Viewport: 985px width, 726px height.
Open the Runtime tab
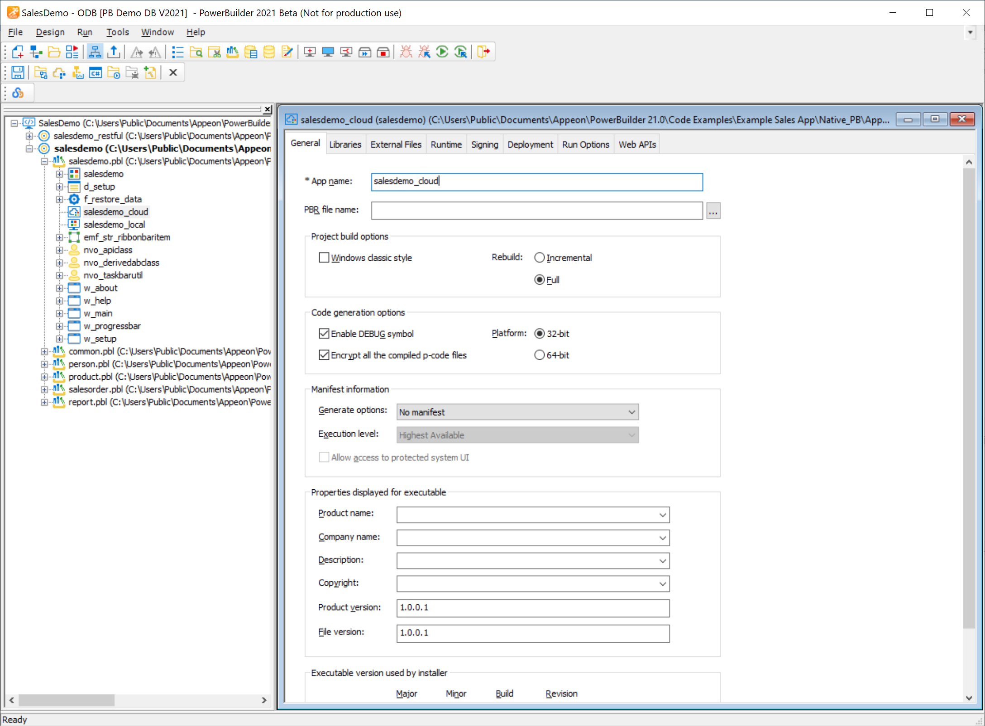coord(446,144)
